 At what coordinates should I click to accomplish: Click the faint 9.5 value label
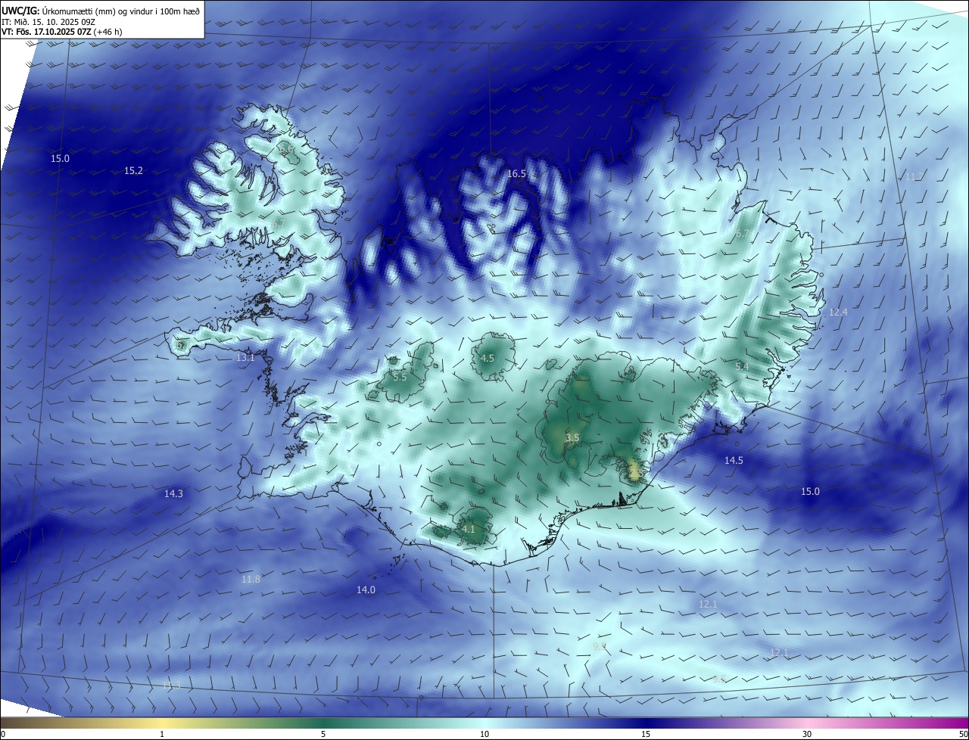[719, 679]
